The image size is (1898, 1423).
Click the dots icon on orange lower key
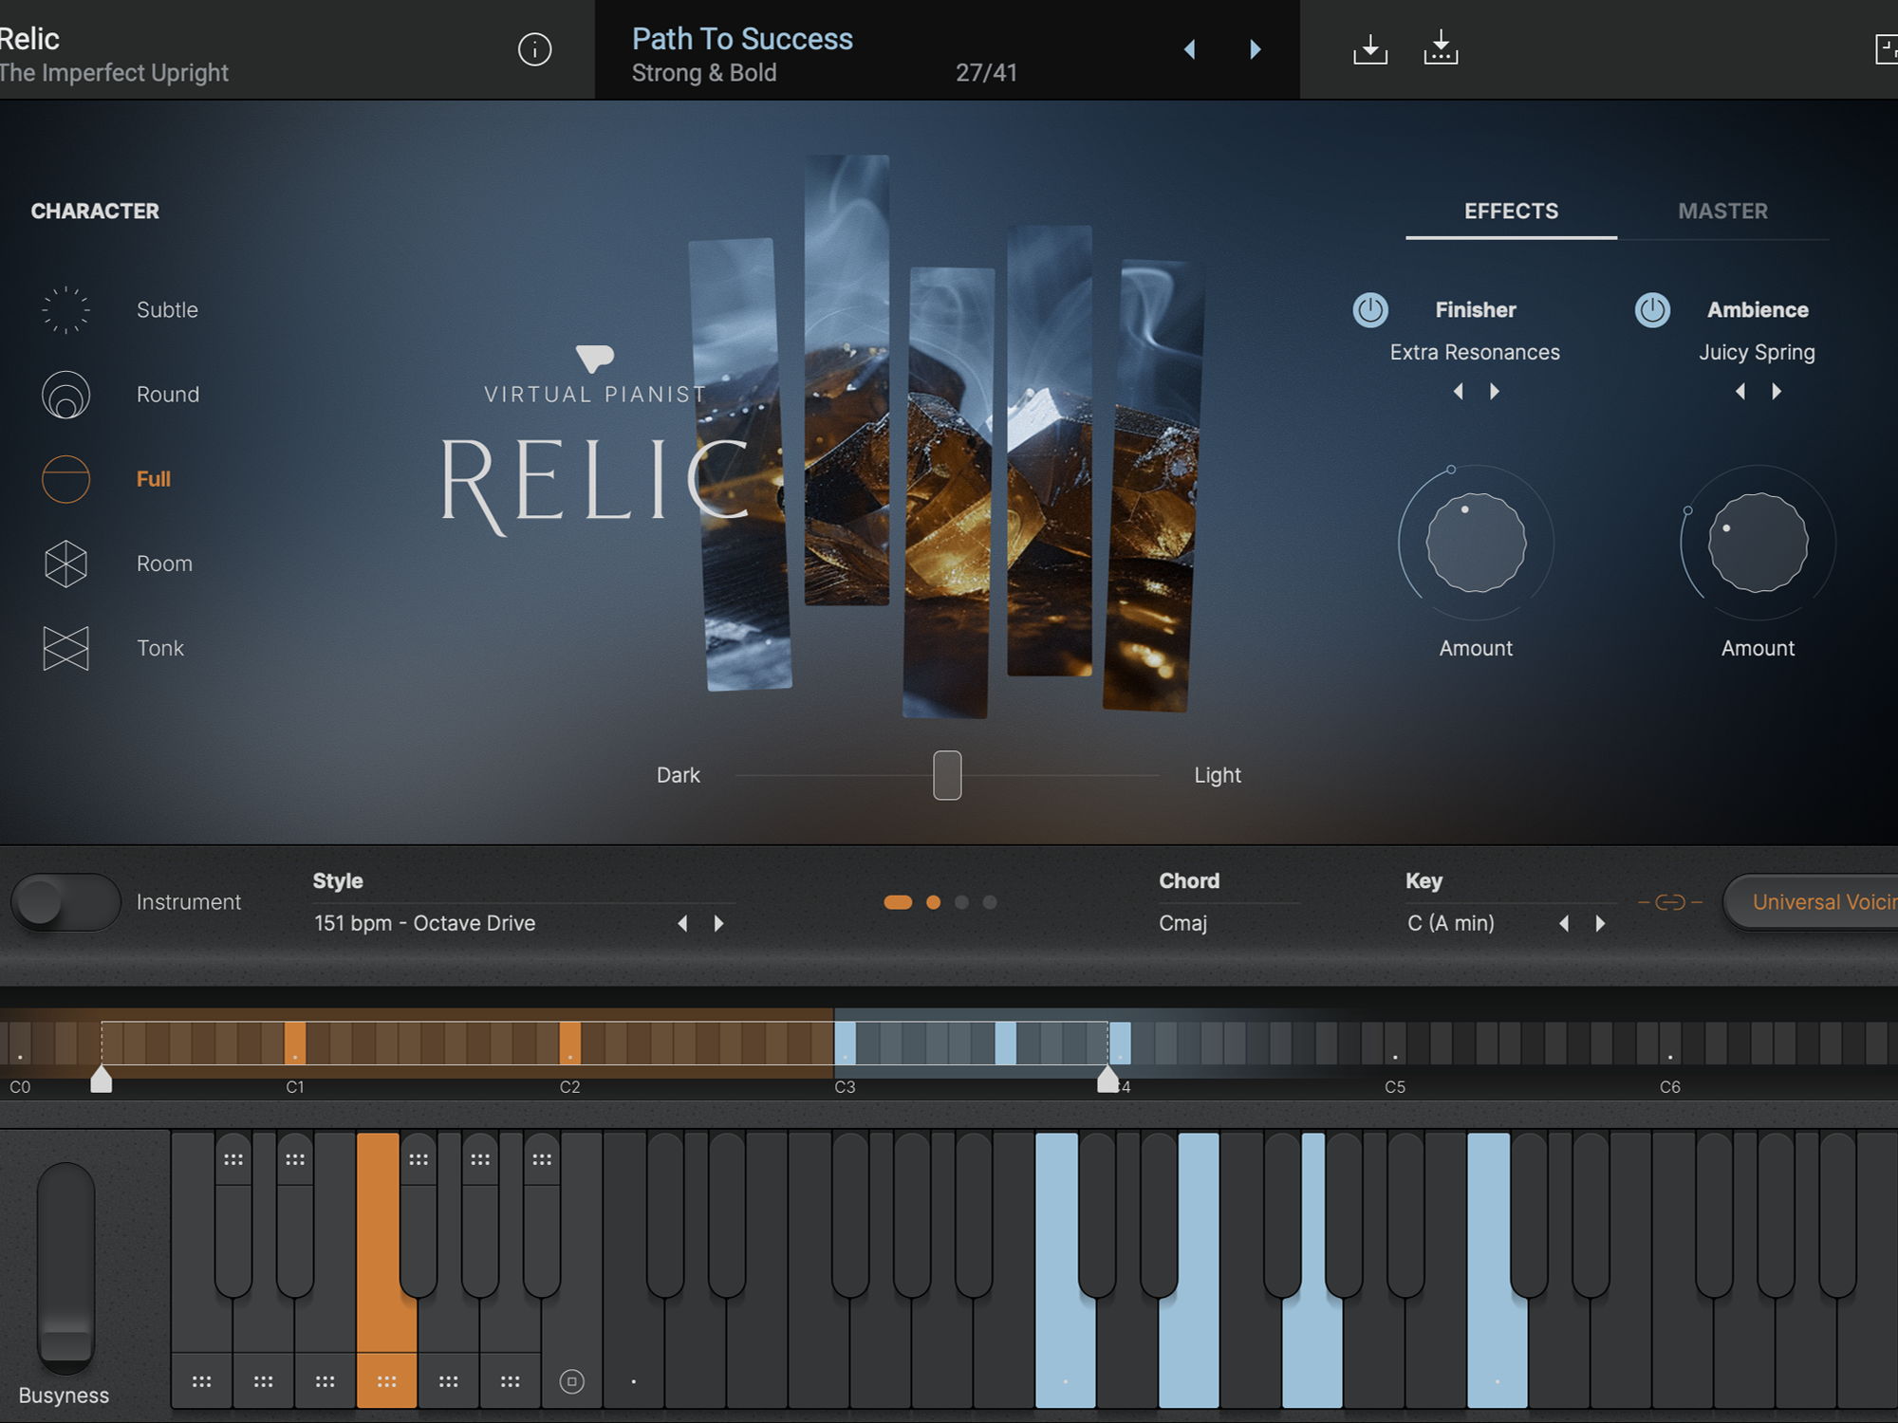click(386, 1381)
